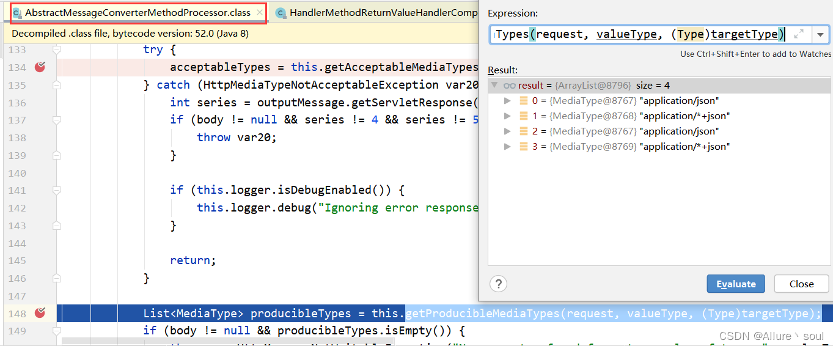Toggle the breakpoint on line 148

click(40, 314)
